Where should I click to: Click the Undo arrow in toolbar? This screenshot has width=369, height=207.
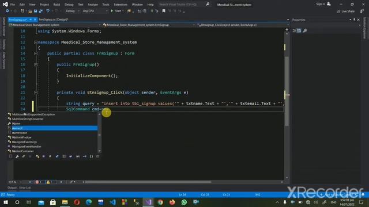(x=48, y=11)
